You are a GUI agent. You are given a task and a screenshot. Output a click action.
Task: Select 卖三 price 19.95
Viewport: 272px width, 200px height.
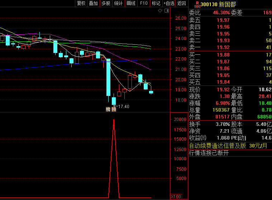click(x=223, y=34)
